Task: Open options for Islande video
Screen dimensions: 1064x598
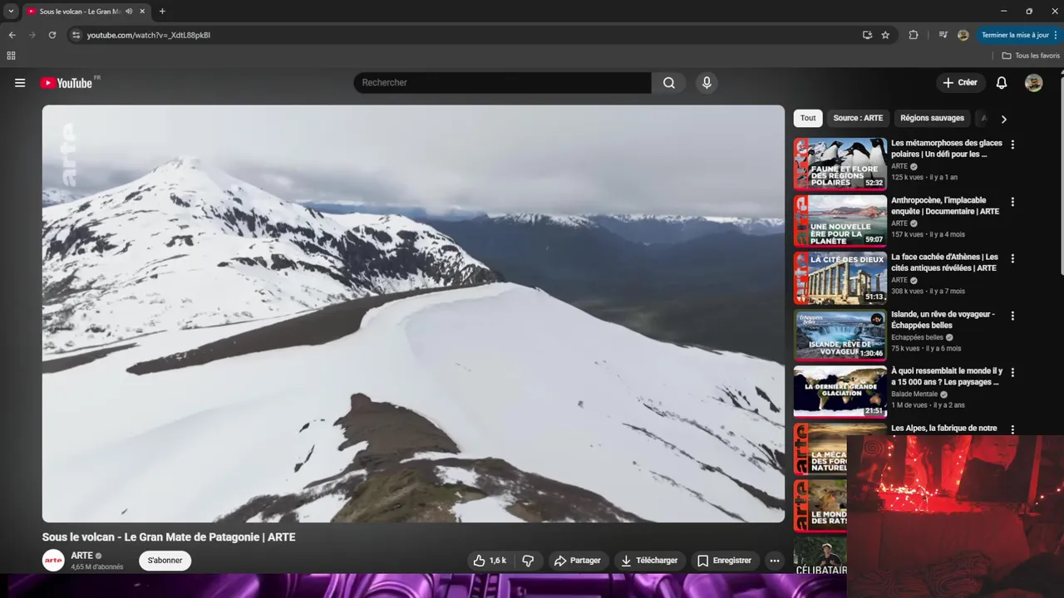Action: tap(1012, 316)
